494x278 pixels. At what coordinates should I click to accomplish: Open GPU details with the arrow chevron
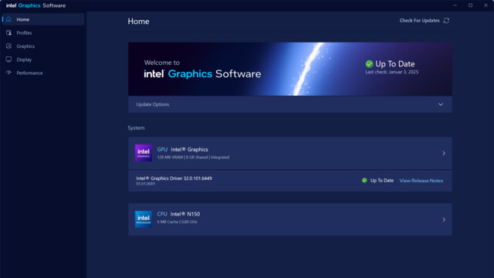click(444, 153)
